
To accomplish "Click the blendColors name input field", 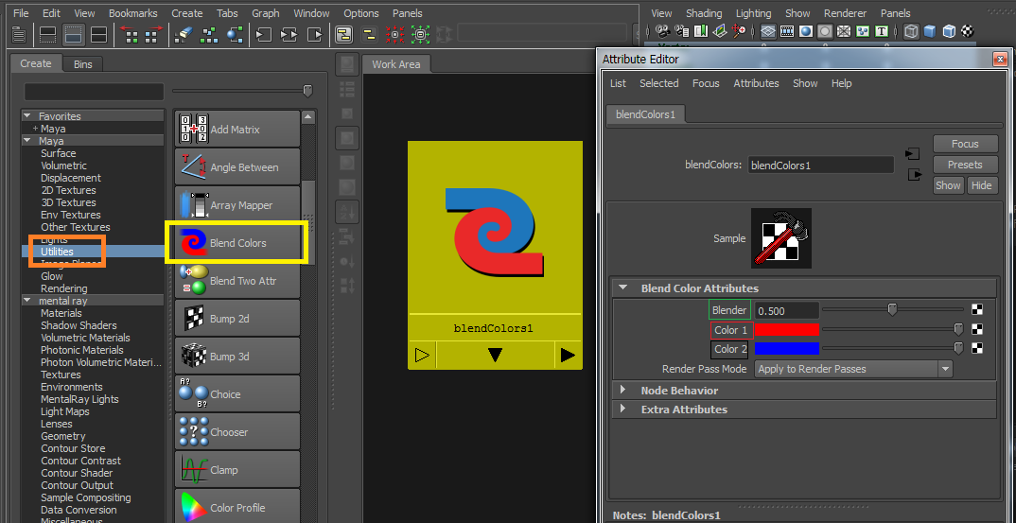I will click(x=819, y=165).
